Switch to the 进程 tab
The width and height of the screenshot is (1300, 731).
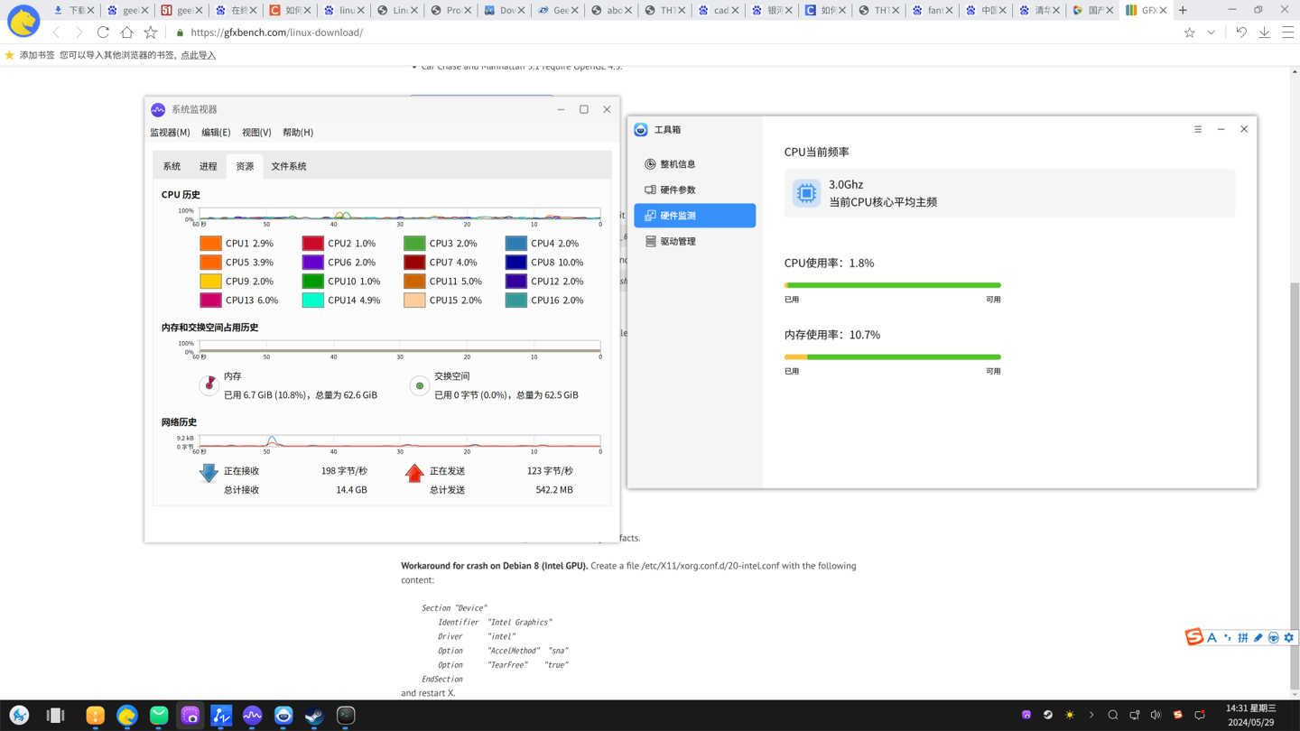pos(208,166)
